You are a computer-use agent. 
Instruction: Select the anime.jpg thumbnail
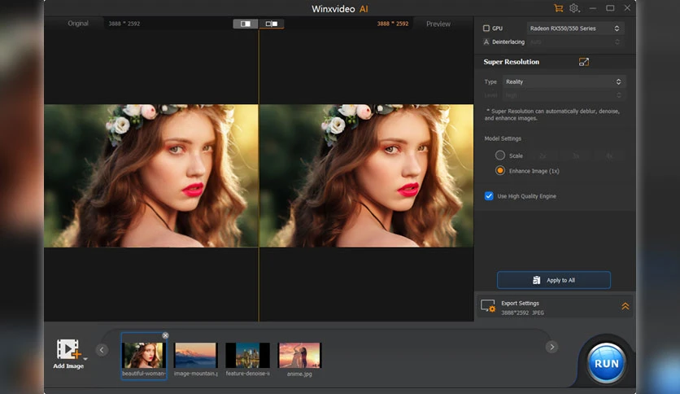[299, 356]
